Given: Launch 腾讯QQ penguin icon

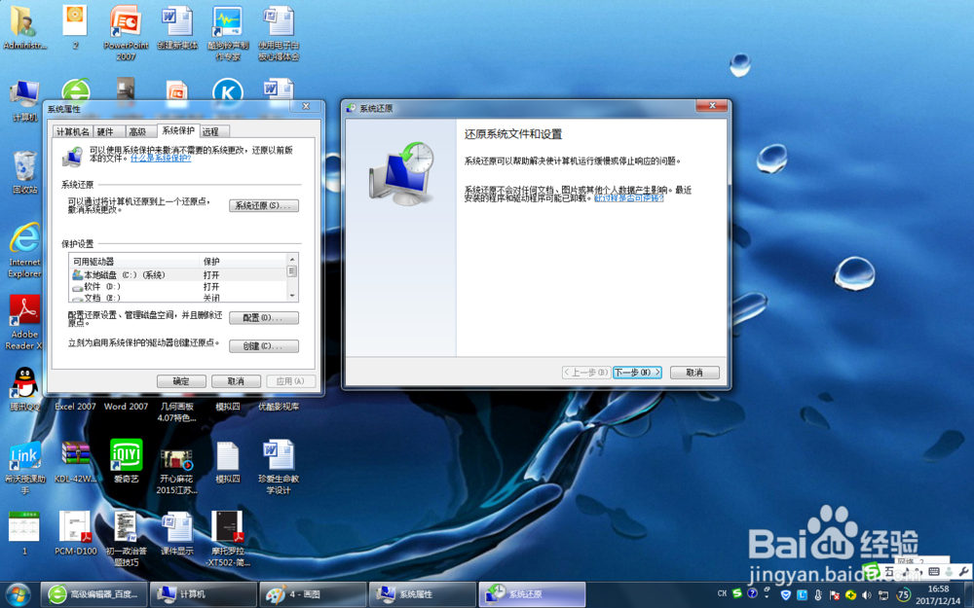Looking at the screenshot, I should [x=25, y=388].
